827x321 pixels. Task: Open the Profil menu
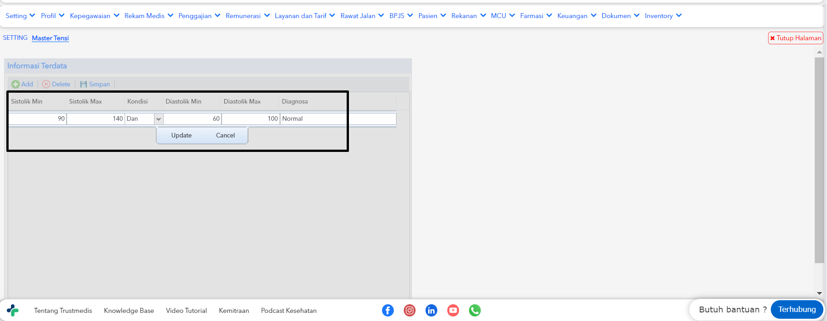[53, 16]
